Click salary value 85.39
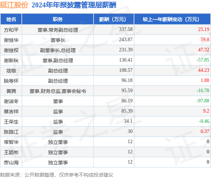This screenshot has width=211, height=178. click(x=127, y=111)
